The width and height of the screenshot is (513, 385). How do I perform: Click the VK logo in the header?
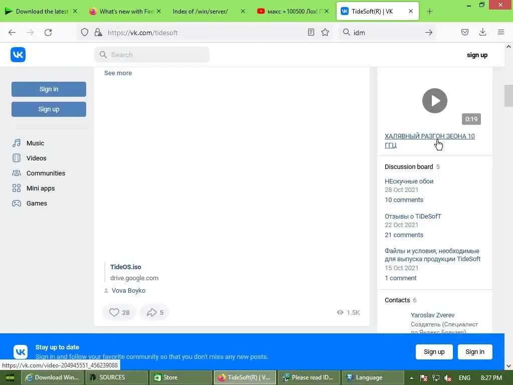point(18,55)
